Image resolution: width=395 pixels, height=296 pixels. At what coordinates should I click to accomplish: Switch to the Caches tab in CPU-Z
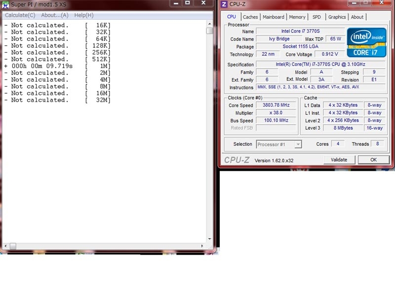[x=250, y=17]
